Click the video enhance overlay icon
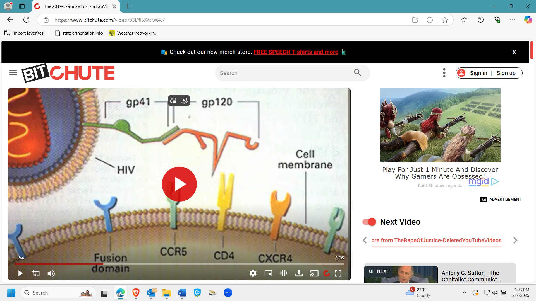The width and height of the screenshot is (536, 301). click(184, 101)
